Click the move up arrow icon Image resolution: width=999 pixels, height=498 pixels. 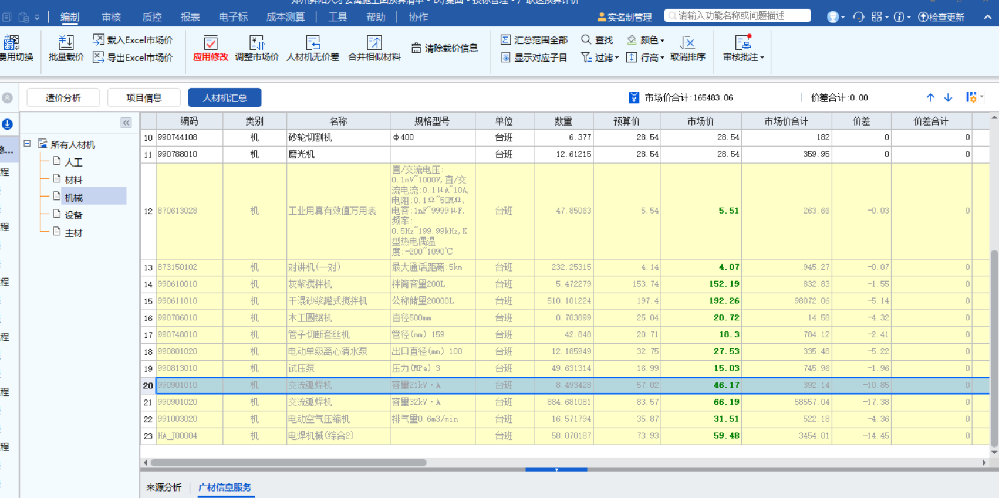[x=930, y=97]
